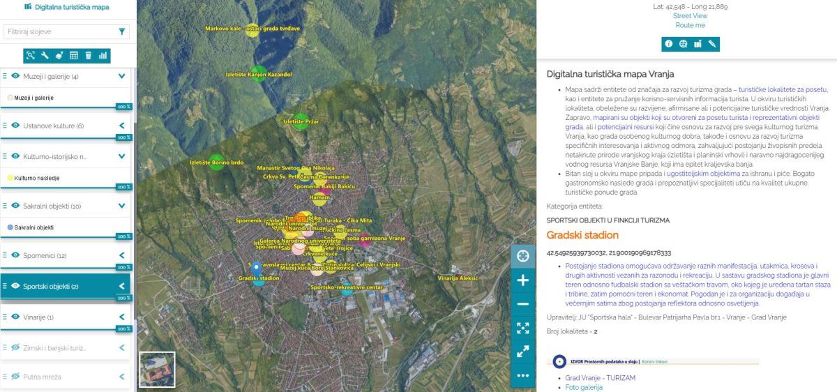Open the Street View link

tap(690, 16)
